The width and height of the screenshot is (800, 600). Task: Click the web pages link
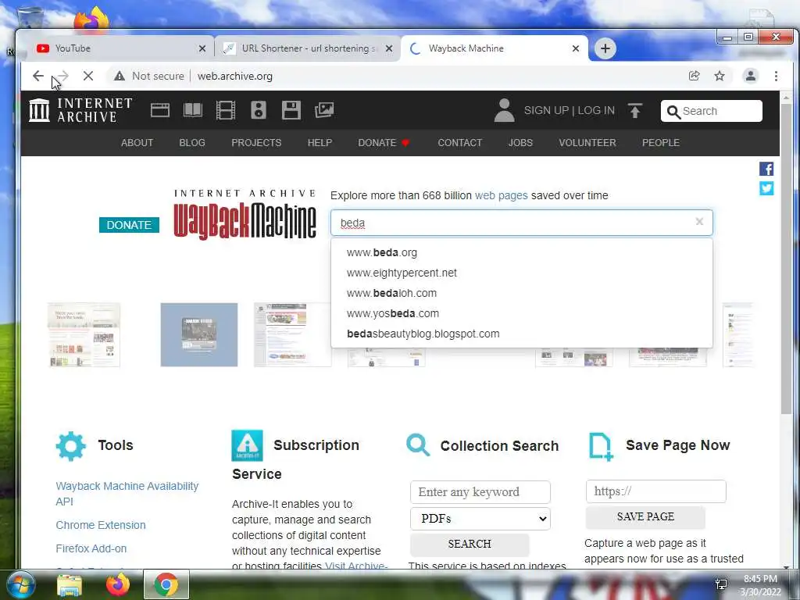click(501, 195)
